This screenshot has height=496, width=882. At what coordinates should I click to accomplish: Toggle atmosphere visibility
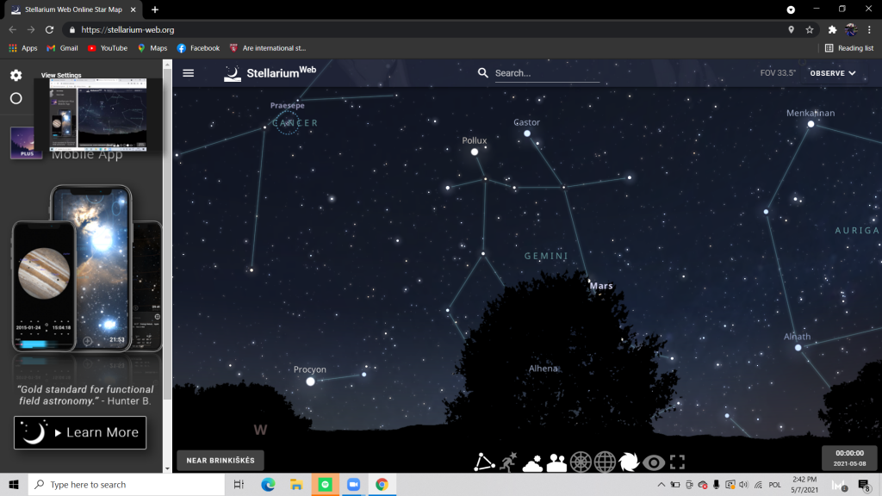click(x=532, y=462)
